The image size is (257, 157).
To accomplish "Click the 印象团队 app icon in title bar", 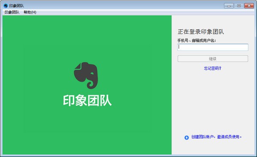I will click(6, 6).
